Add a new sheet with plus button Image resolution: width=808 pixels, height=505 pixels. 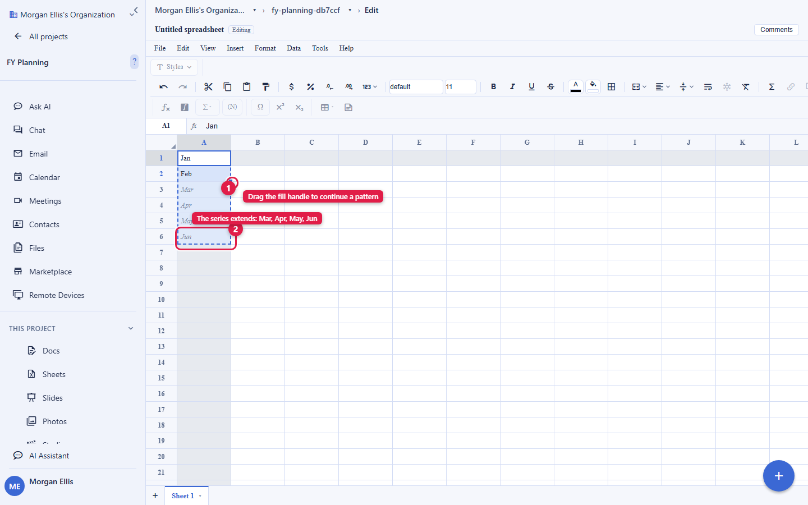pos(155,495)
